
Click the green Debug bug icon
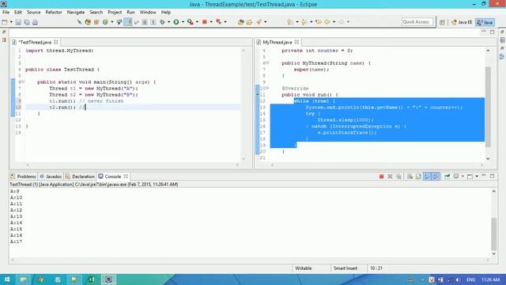162,22
